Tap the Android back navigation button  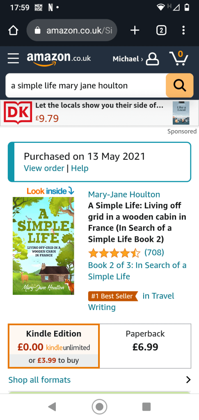(x=52, y=406)
